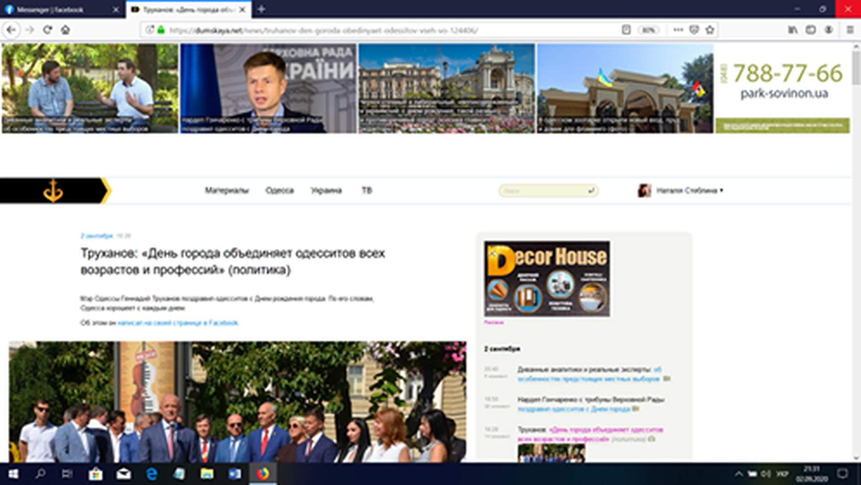This screenshot has height=485, width=861.
Task: Open ТВ menu item
Action: [367, 191]
